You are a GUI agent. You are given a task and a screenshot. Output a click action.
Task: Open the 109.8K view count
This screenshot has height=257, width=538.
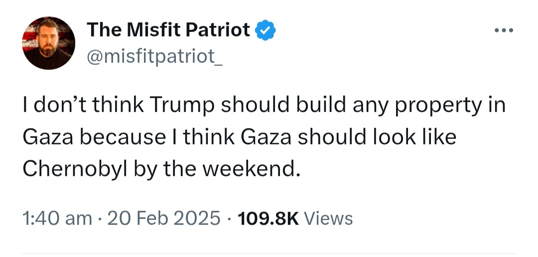268,218
